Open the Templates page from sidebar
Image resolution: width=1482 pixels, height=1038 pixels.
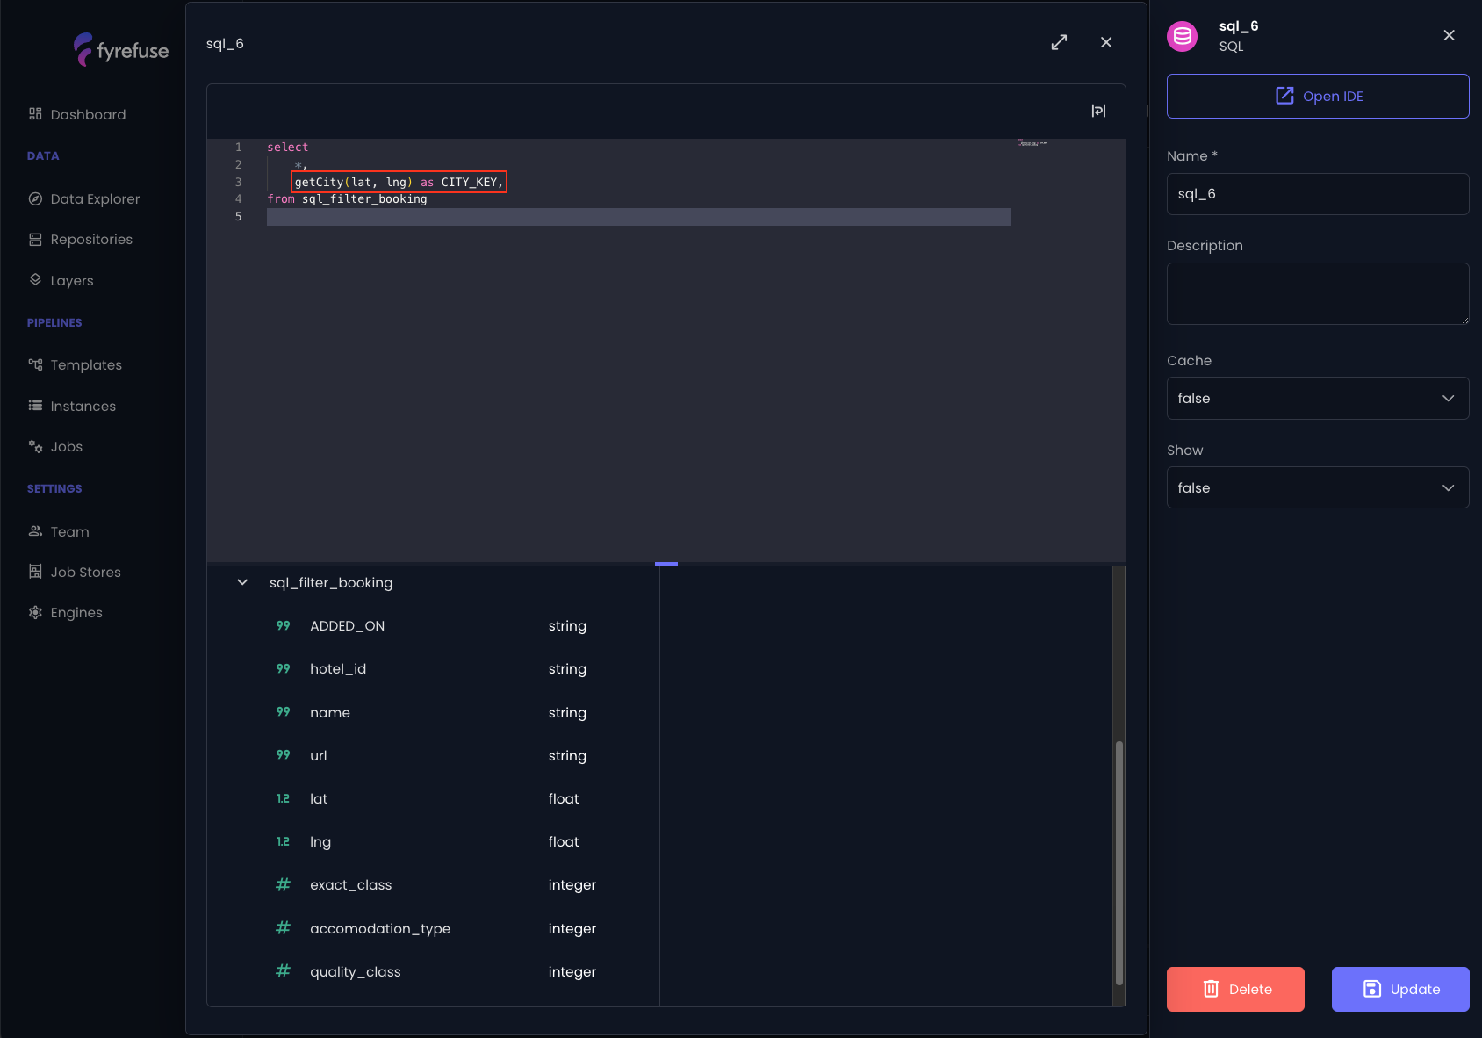[86, 365]
